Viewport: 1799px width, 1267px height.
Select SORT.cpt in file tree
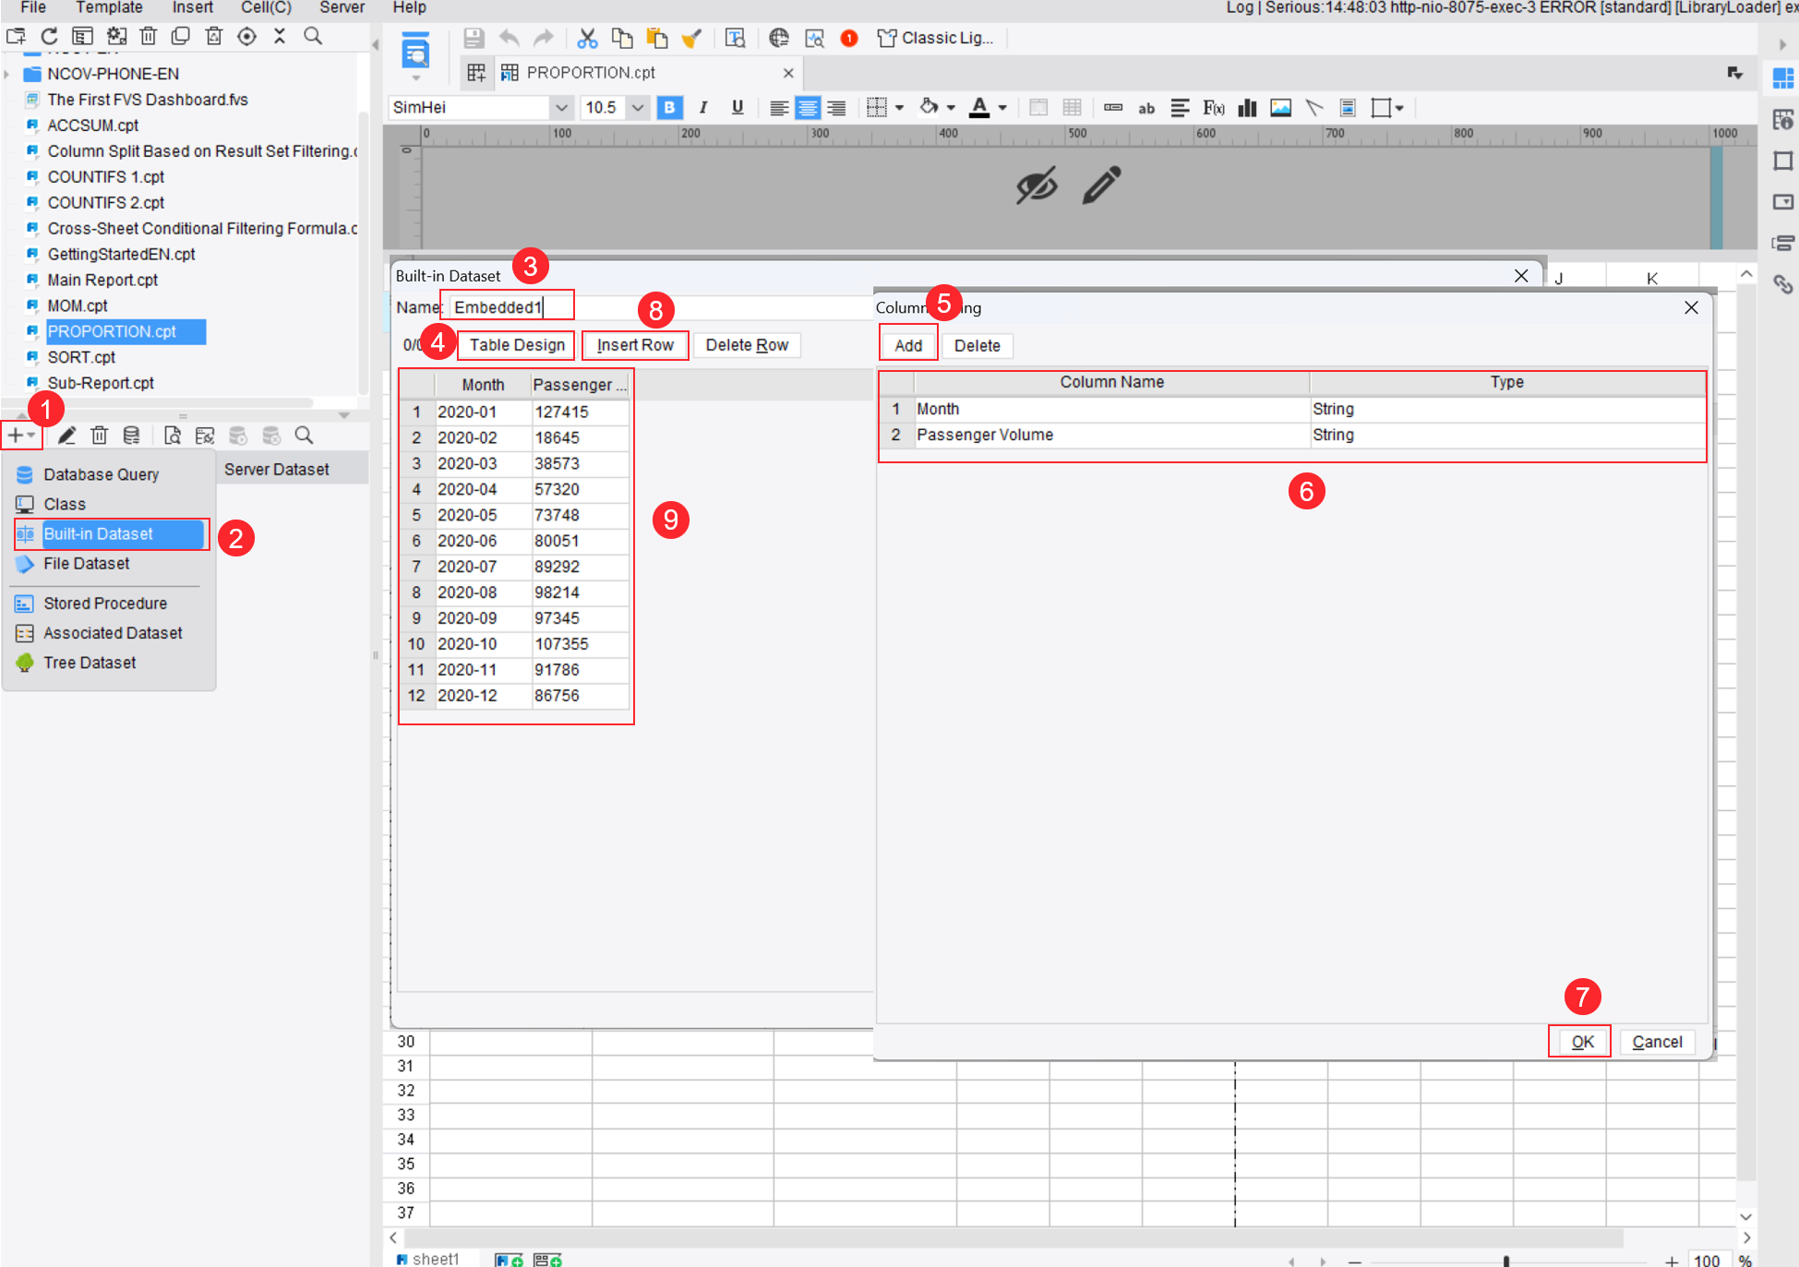click(81, 357)
